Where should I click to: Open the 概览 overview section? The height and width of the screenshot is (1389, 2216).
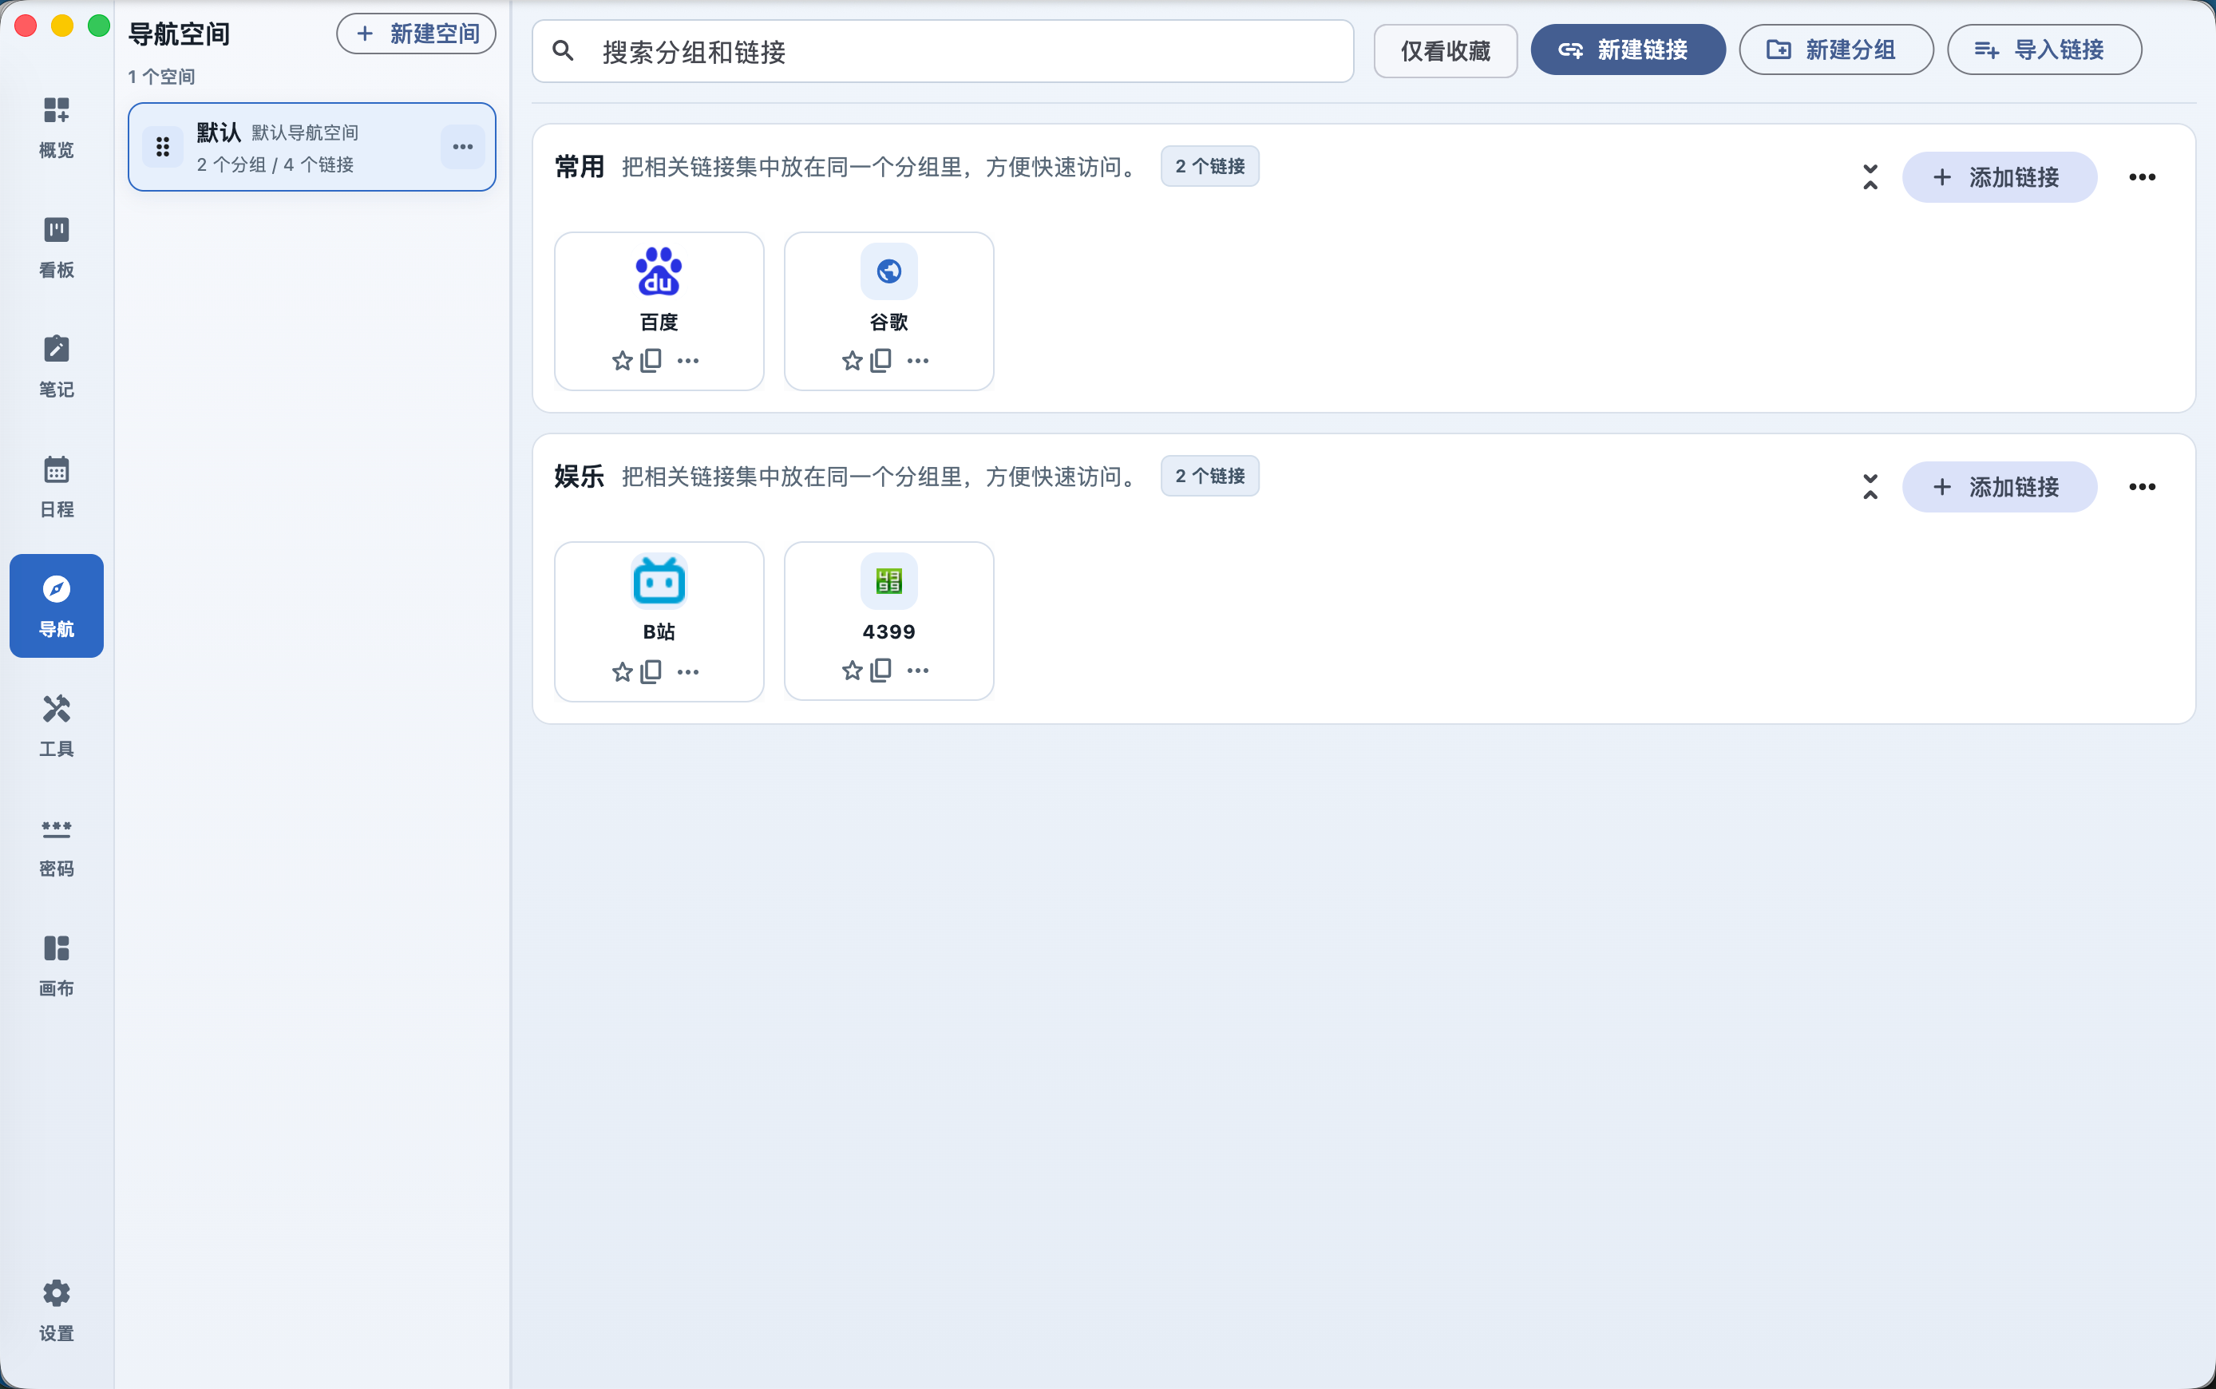pyautogui.click(x=56, y=127)
